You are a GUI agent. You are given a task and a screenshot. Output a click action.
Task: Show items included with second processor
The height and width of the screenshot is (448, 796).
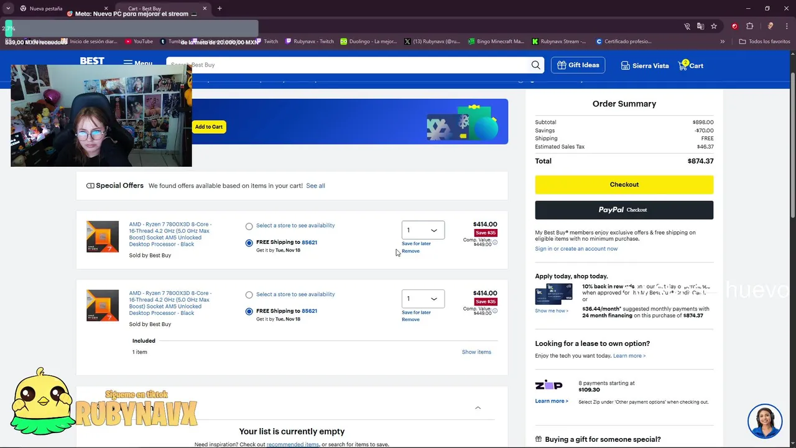tap(476, 352)
